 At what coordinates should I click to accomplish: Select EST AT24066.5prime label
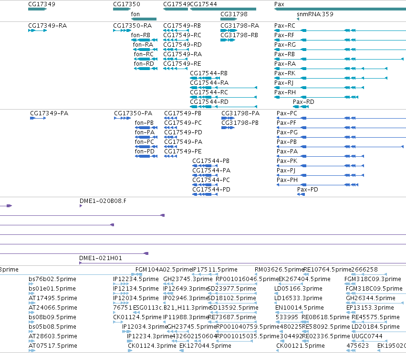[53, 308]
